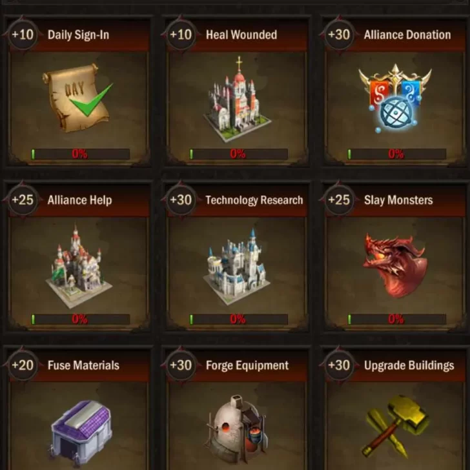Viewport: 470px width, 470px height.
Task: Open the Fuse Materials workshop icon
Action: click(81, 431)
